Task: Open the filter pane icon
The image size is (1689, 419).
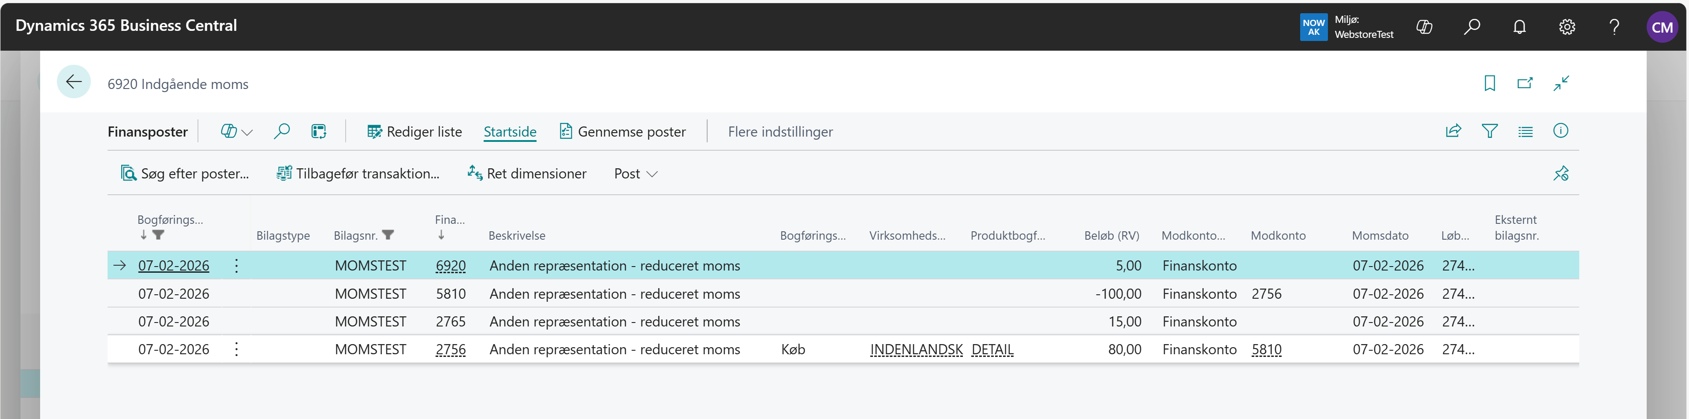Action: [x=1490, y=131]
